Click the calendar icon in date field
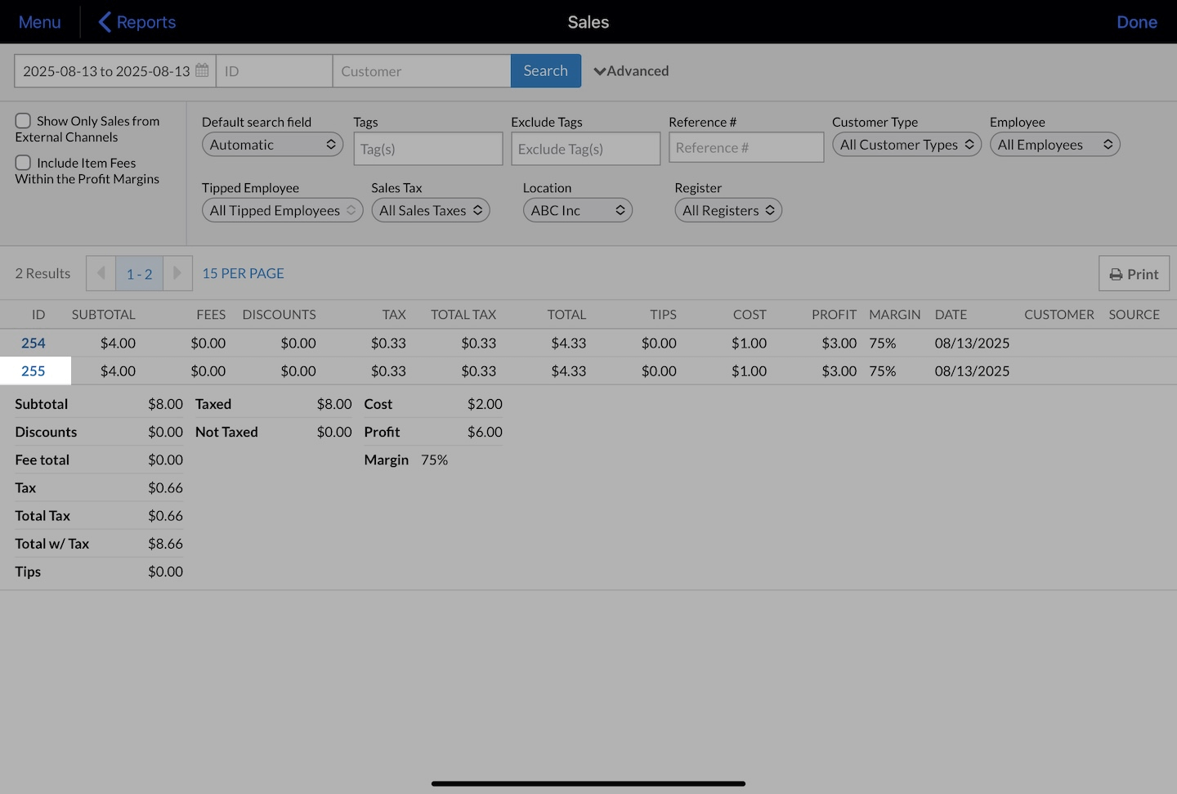The image size is (1177, 794). pyautogui.click(x=202, y=70)
